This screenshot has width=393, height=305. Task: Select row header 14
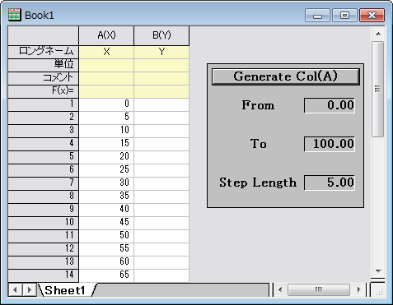click(x=44, y=275)
